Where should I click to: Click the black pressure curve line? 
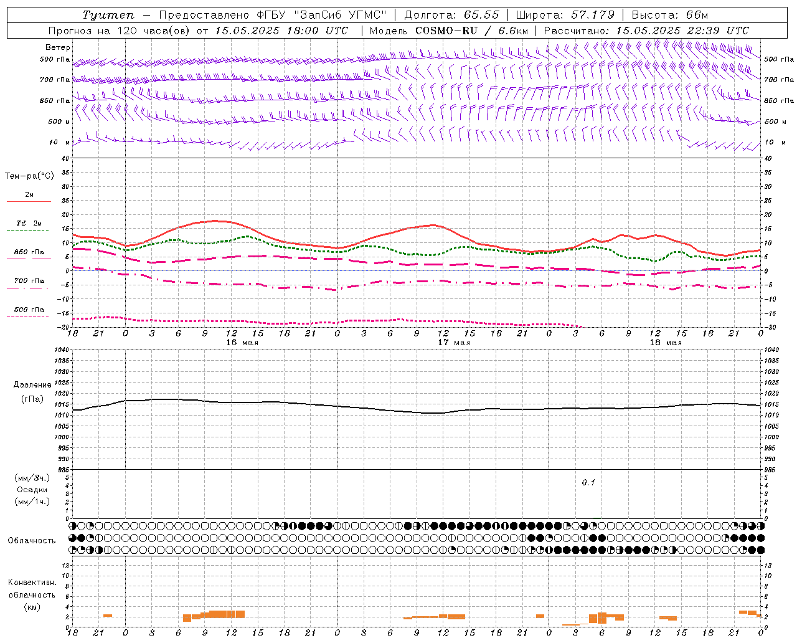pos(417,411)
